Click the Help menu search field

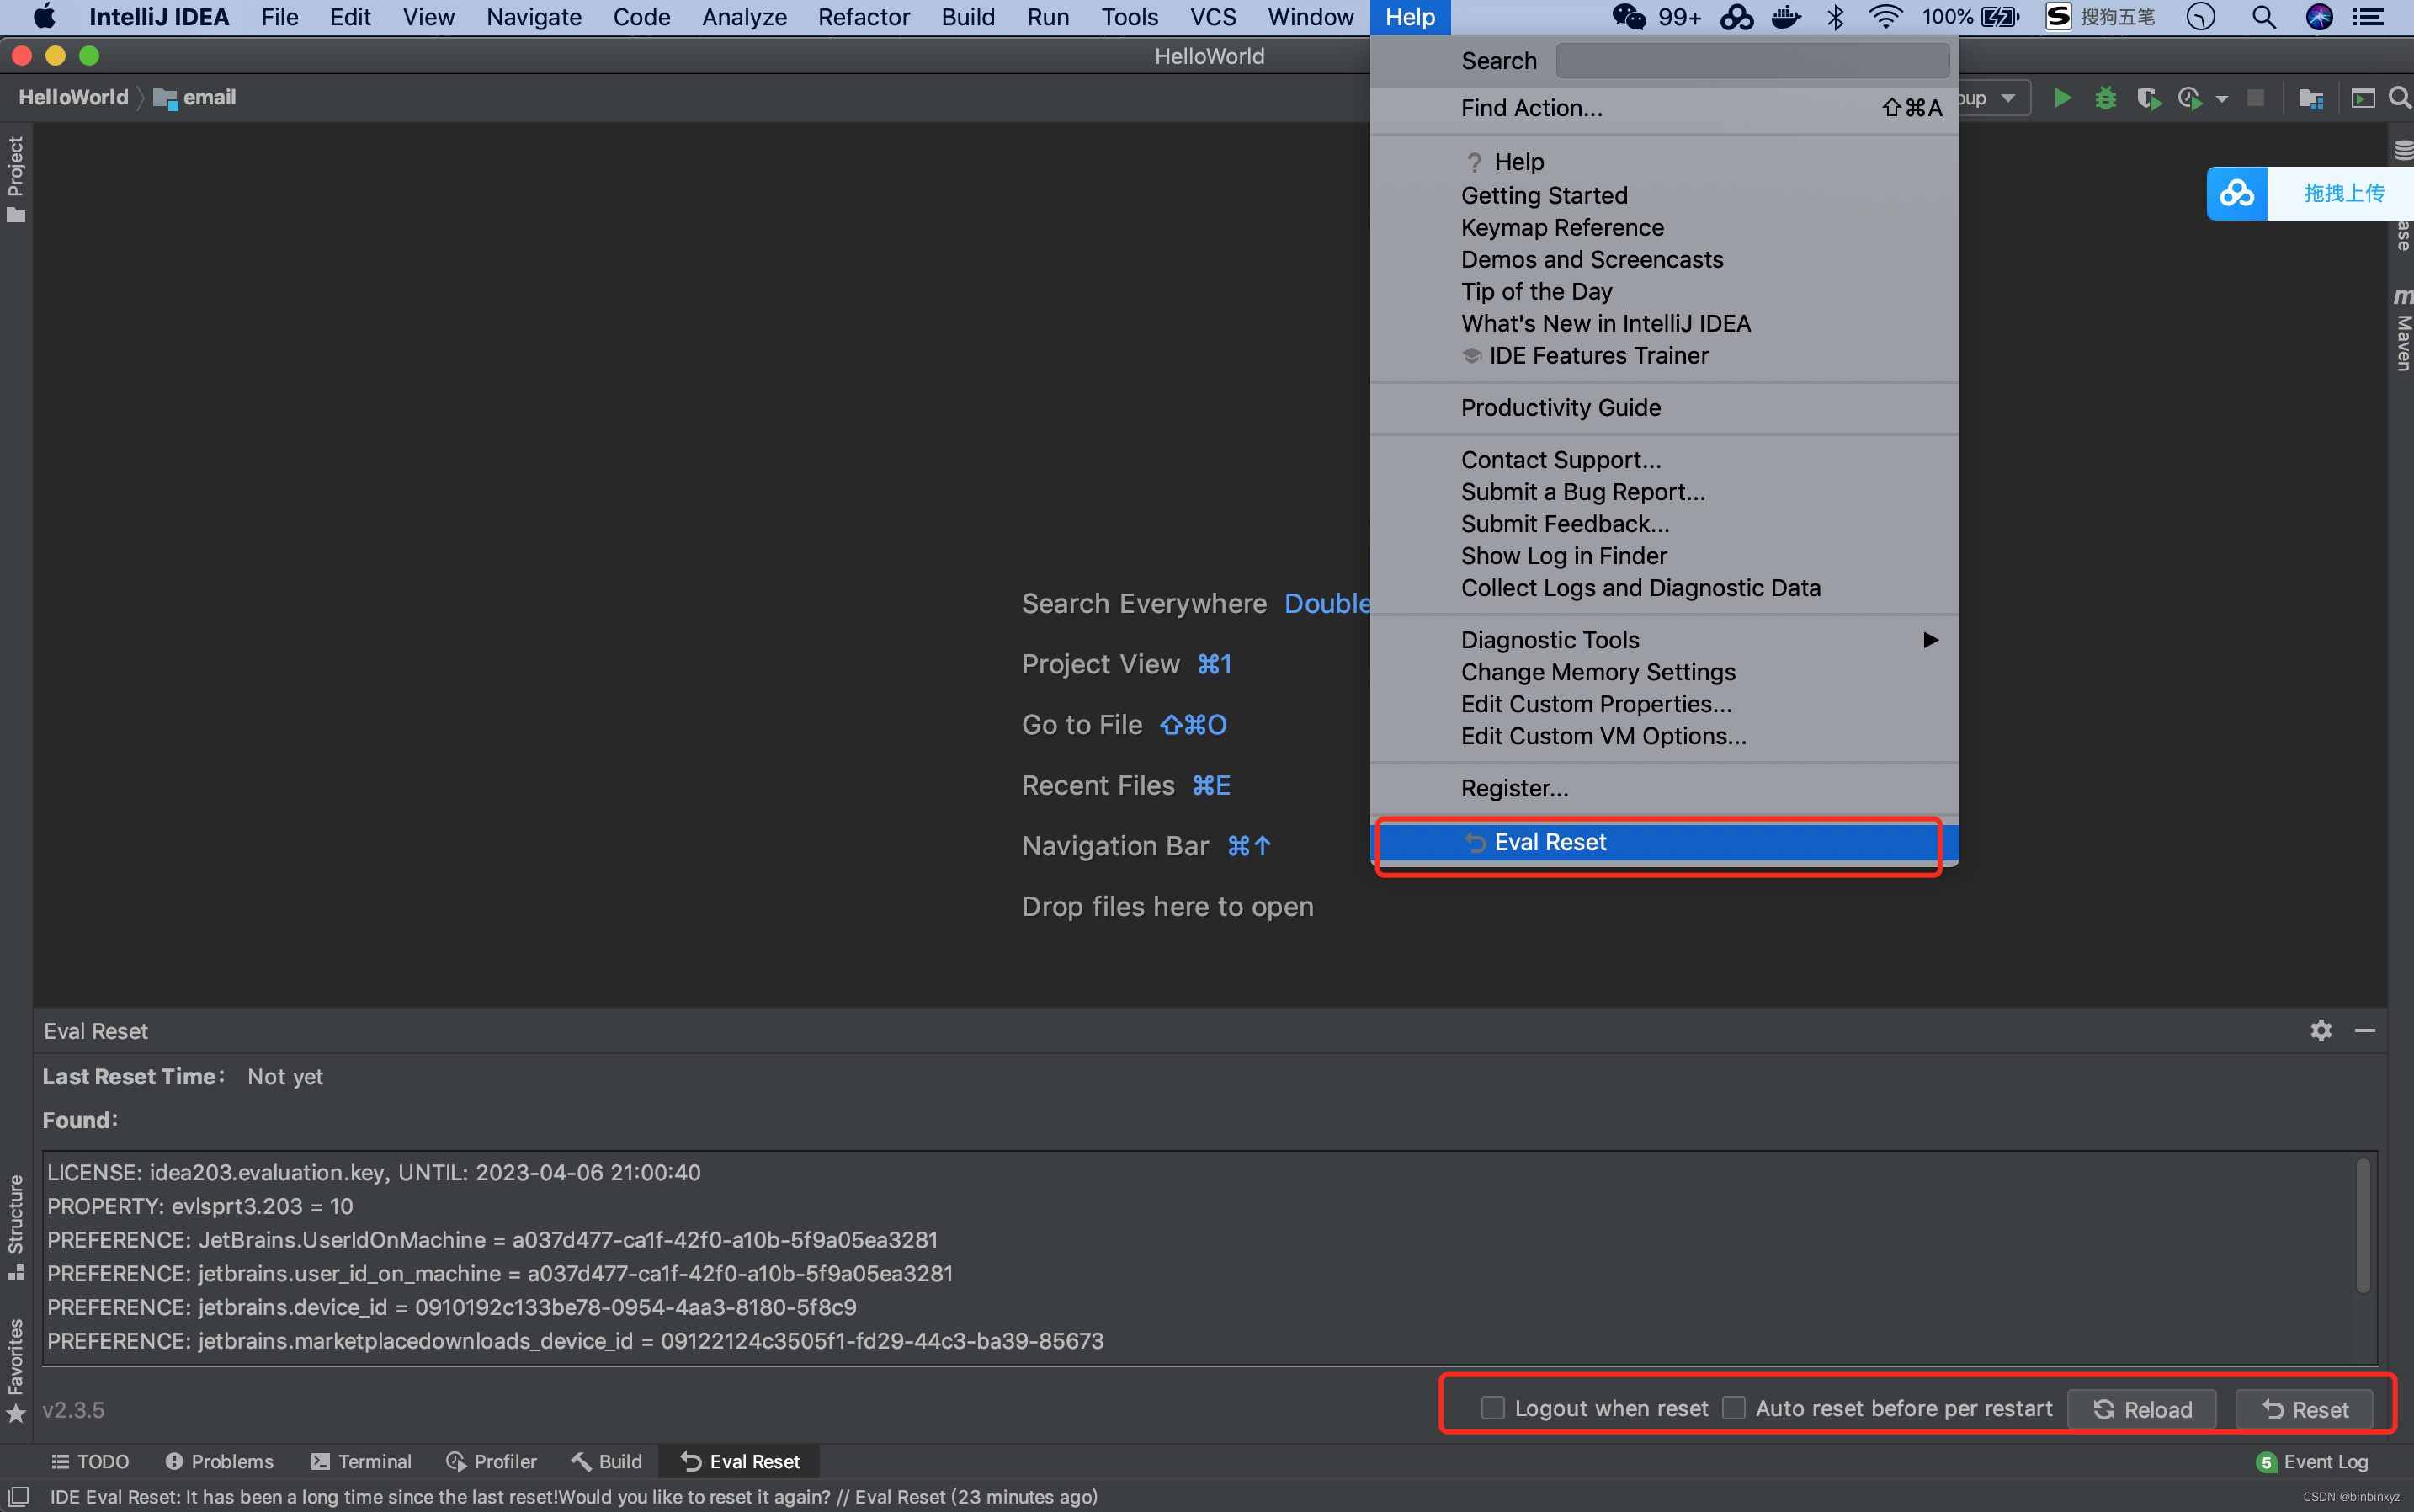[1752, 61]
